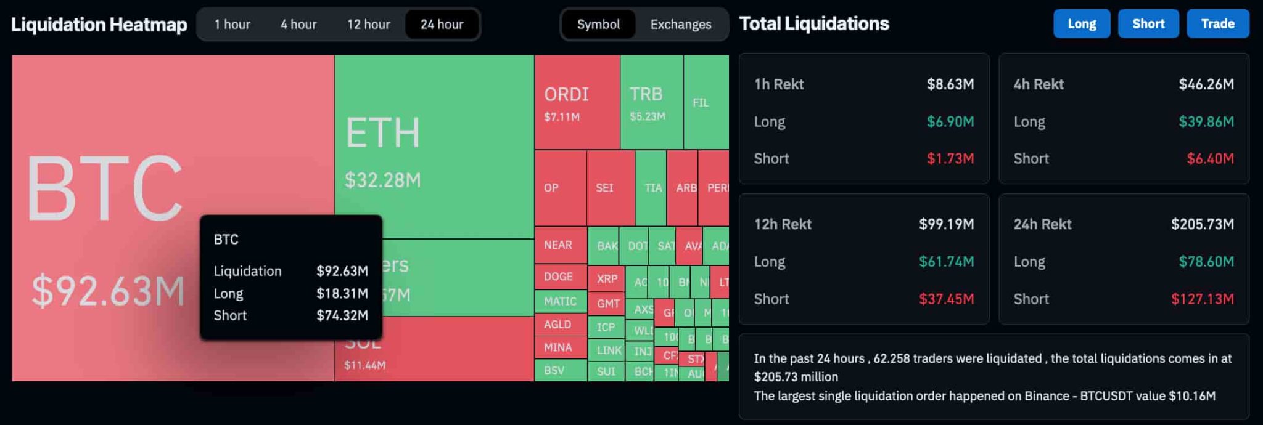Switch to the 12 hour view
Viewport: 1263px width, 425px height.
(x=369, y=25)
